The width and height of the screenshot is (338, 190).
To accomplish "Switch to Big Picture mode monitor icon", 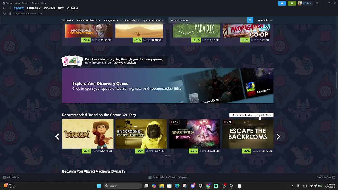I will coord(317,3).
